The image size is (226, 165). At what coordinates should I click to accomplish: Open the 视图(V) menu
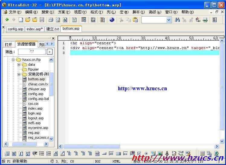[80, 12]
